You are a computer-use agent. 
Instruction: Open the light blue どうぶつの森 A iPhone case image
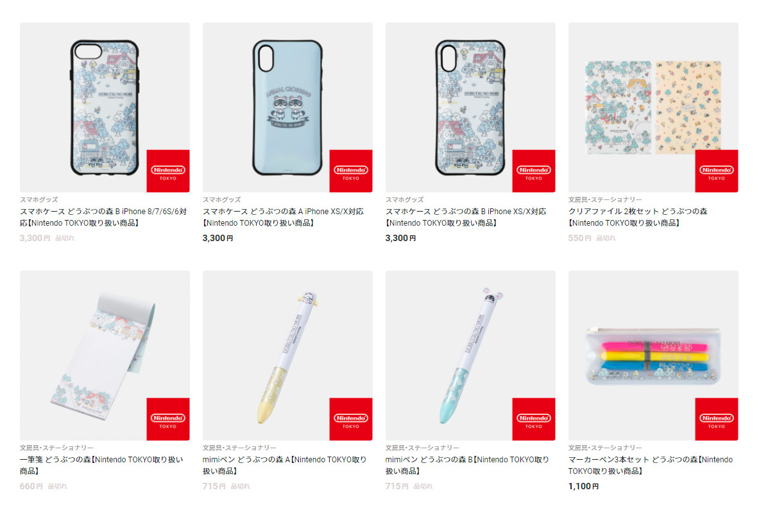point(287,108)
